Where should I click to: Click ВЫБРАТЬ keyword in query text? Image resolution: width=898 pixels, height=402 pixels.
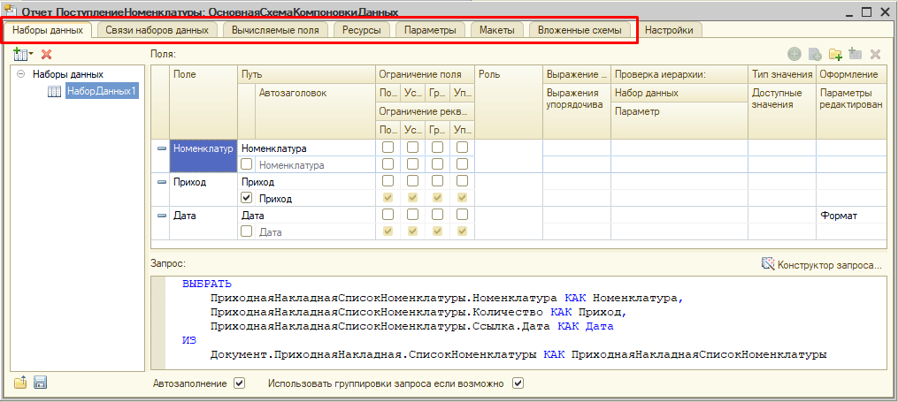click(x=207, y=283)
